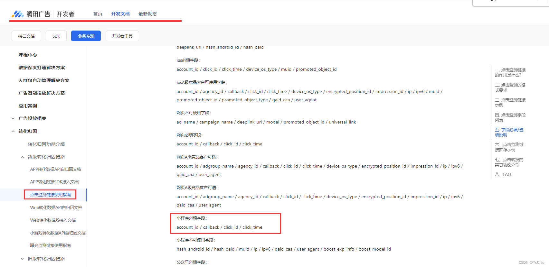Jump to section 三、点击监测链接示例
549x267 pixels.
pos(510,102)
